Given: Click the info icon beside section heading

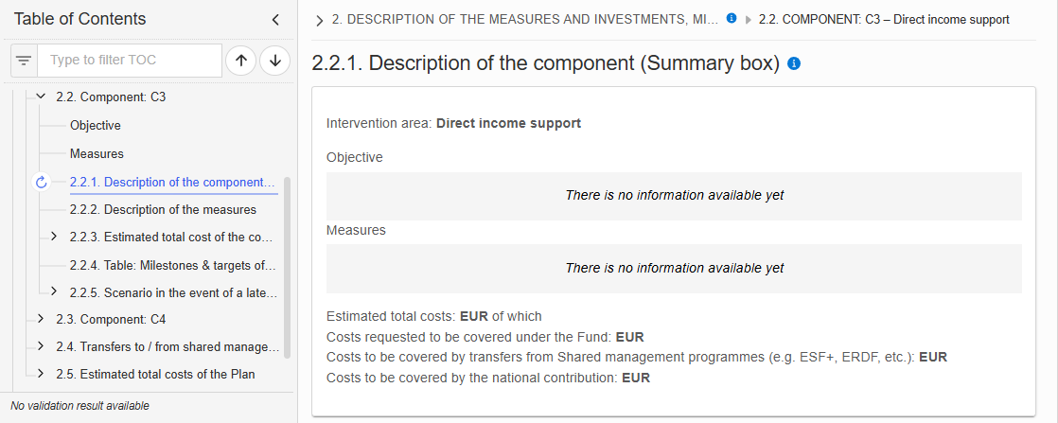Looking at the screenshot, I should (x=794, y=63).
